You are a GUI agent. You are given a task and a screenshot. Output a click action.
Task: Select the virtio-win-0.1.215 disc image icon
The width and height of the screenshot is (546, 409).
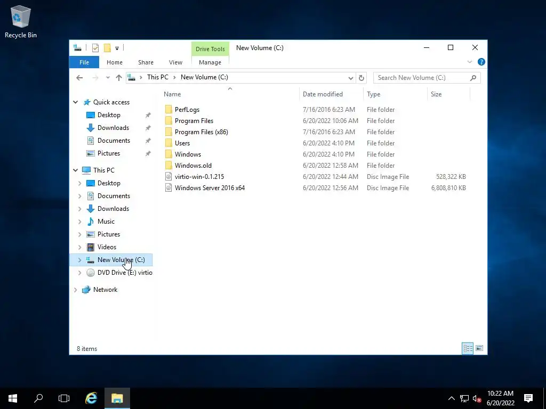pos(168,177)
